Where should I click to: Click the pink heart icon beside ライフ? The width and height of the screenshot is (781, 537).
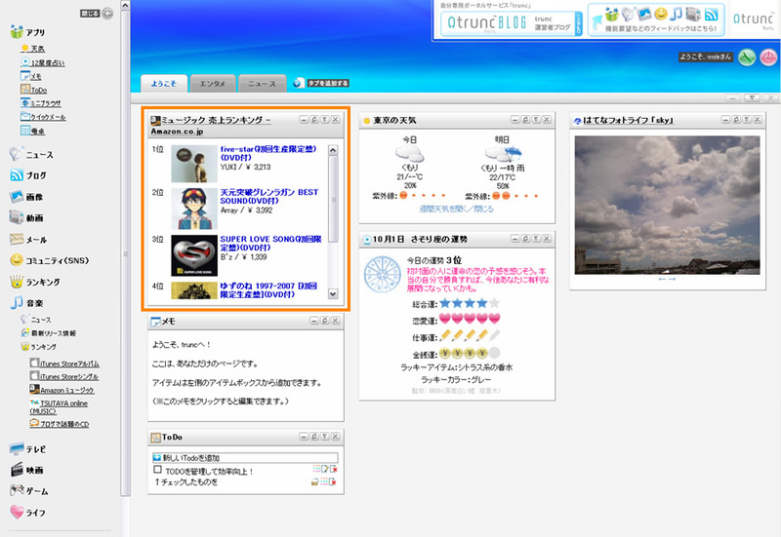point(17,511)
